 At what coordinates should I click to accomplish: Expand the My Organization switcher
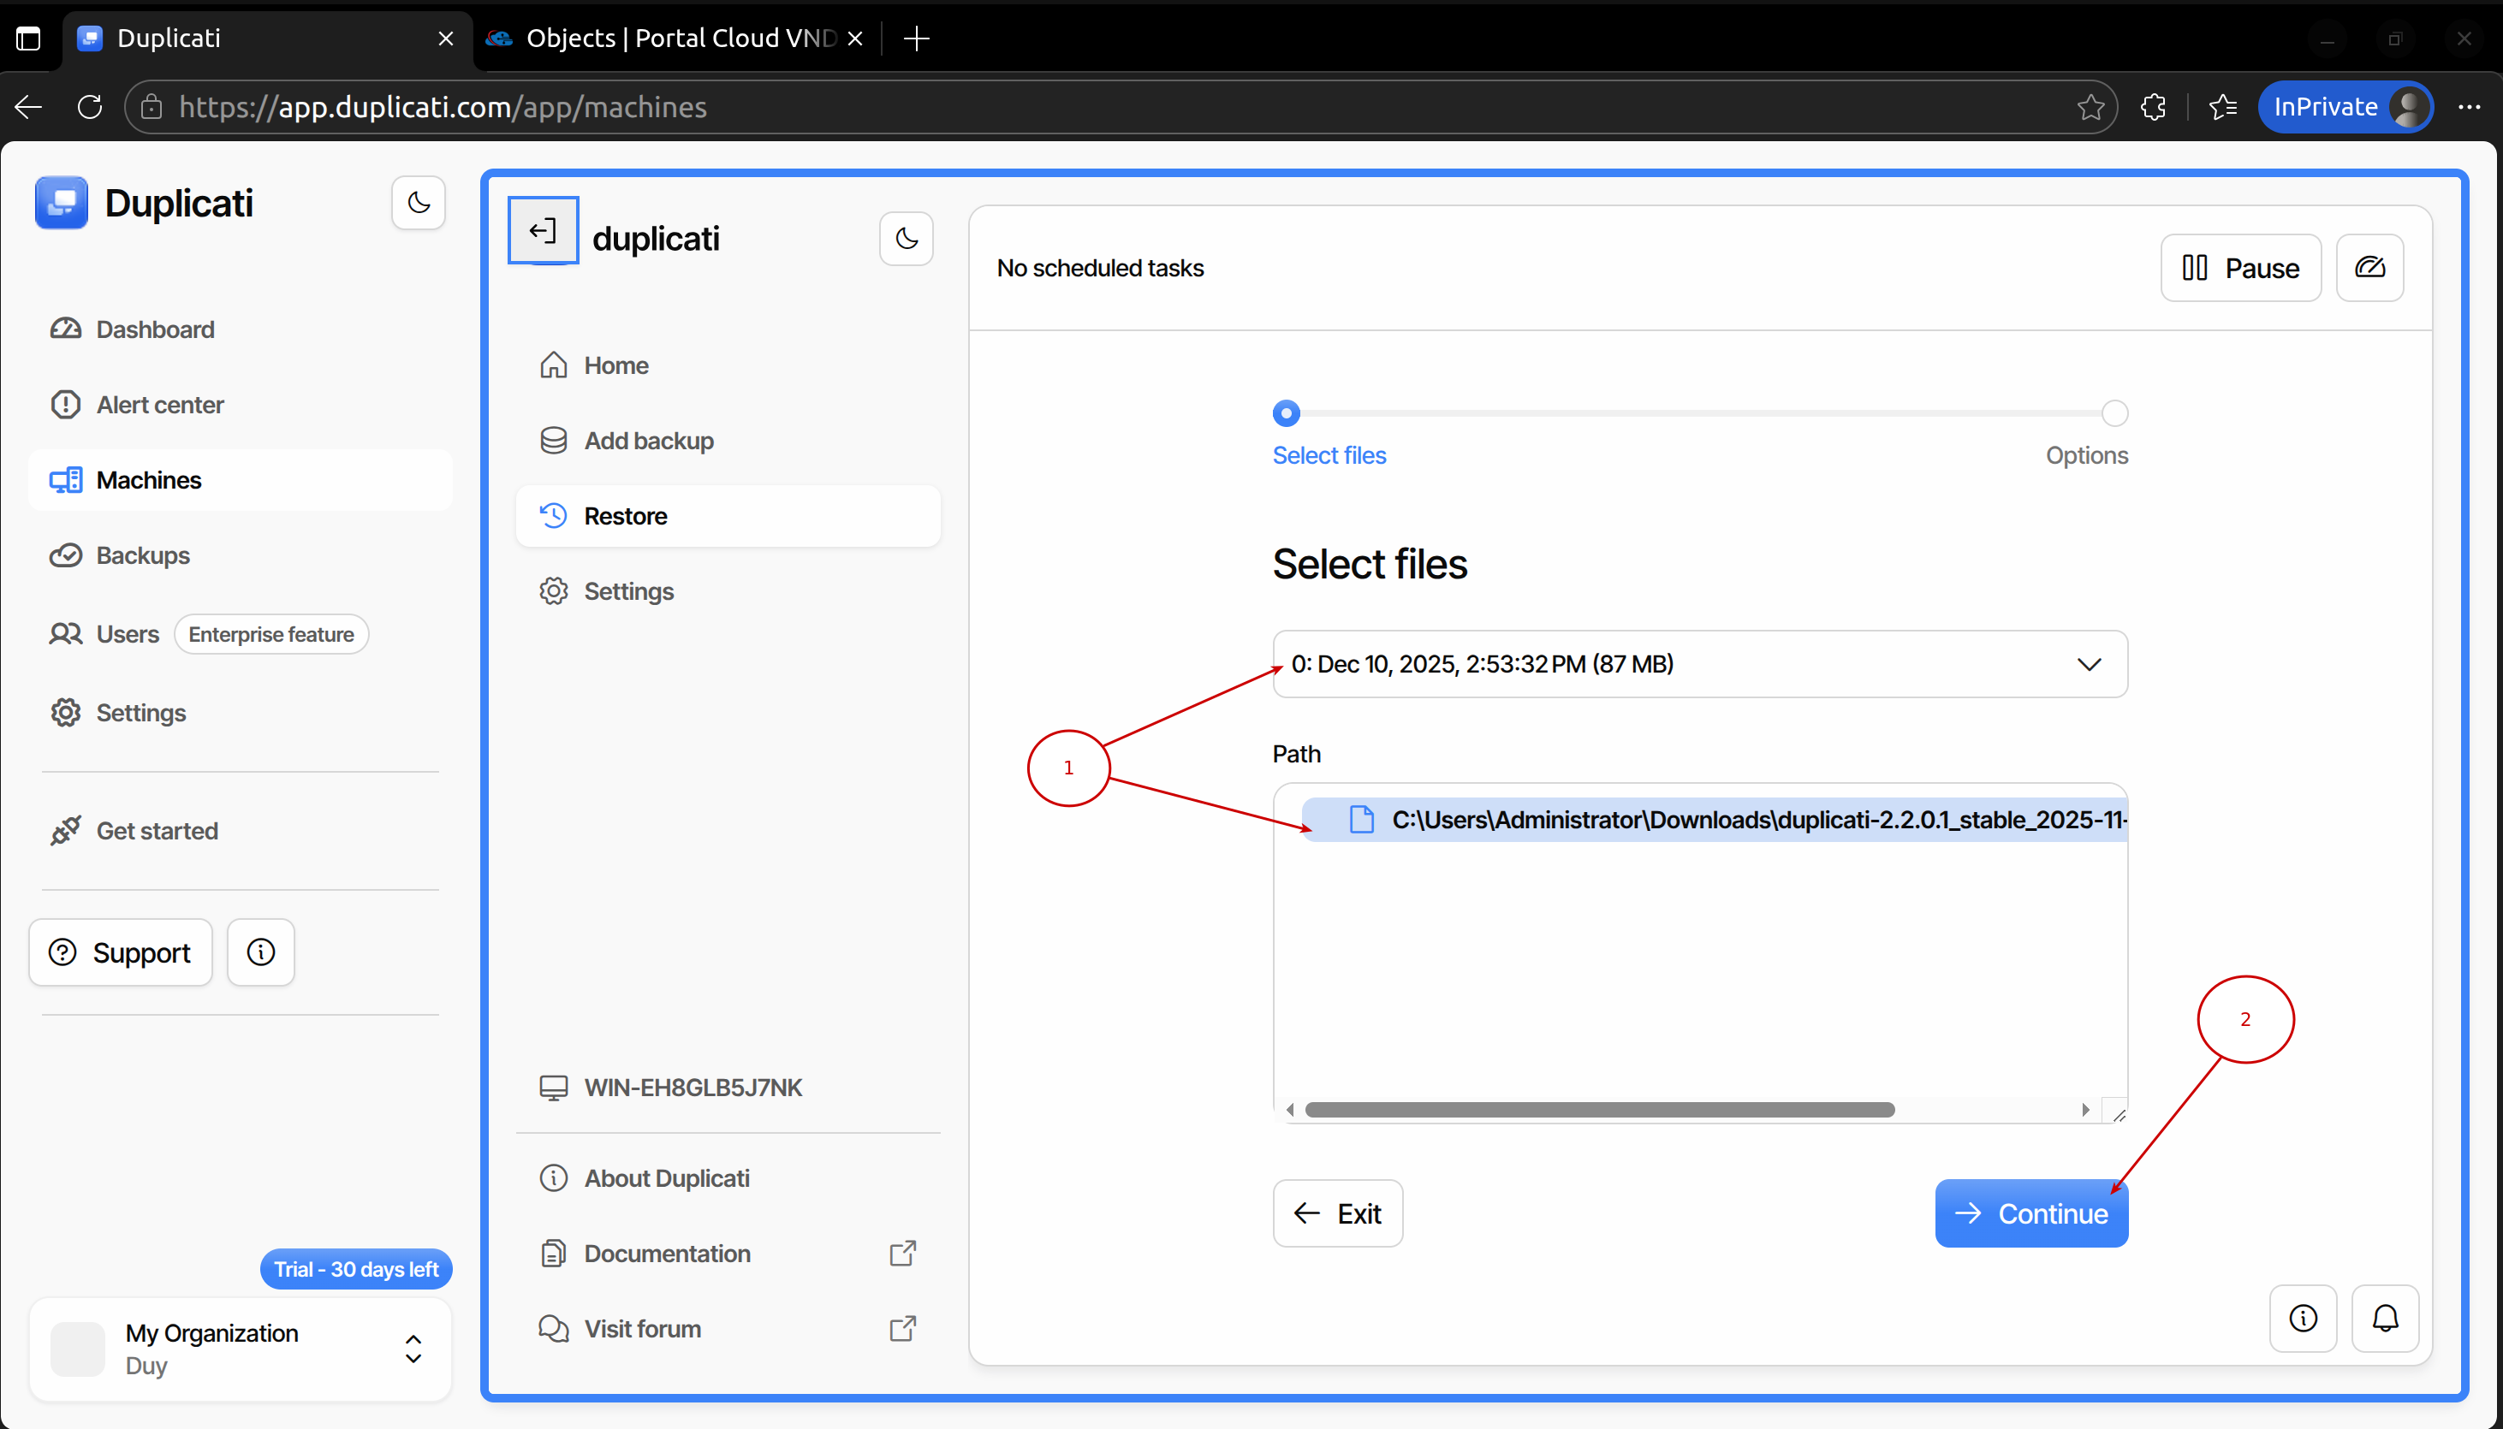[x=413, y=1349]
